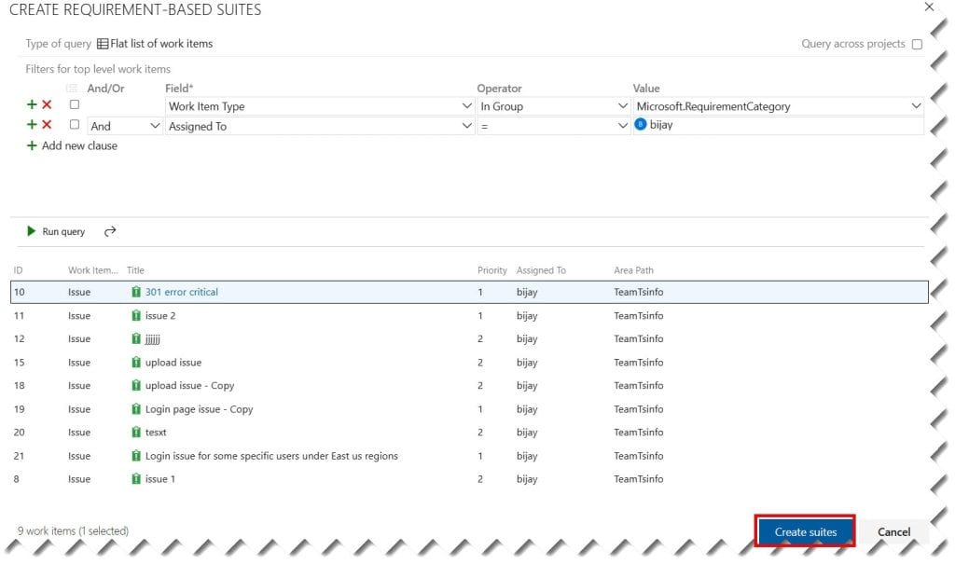Expand the Microsoft.RequirementCategory value dropdown
The height and width of the screenshot is (564, 955).
coord(917,105)
